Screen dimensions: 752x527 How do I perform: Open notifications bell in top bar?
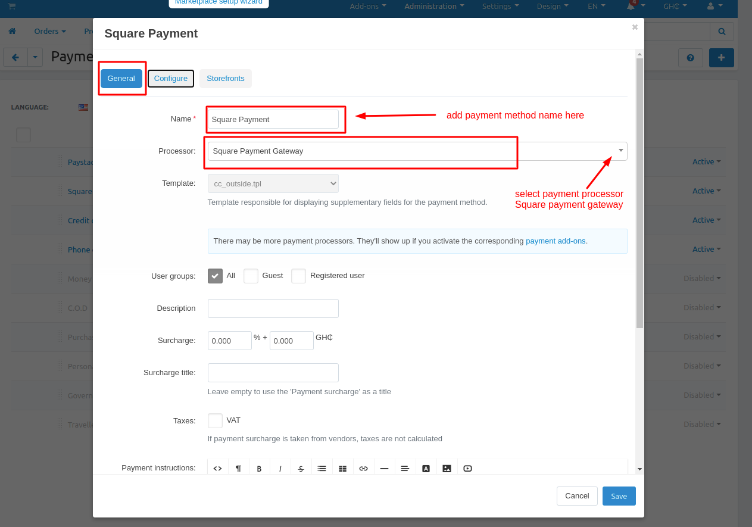pos(631,7)
